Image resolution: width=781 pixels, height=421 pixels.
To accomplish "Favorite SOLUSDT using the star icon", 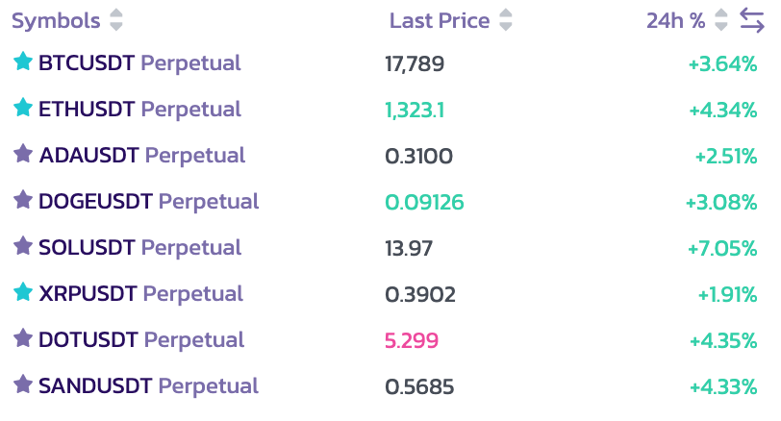I will [x=23, y=246].
